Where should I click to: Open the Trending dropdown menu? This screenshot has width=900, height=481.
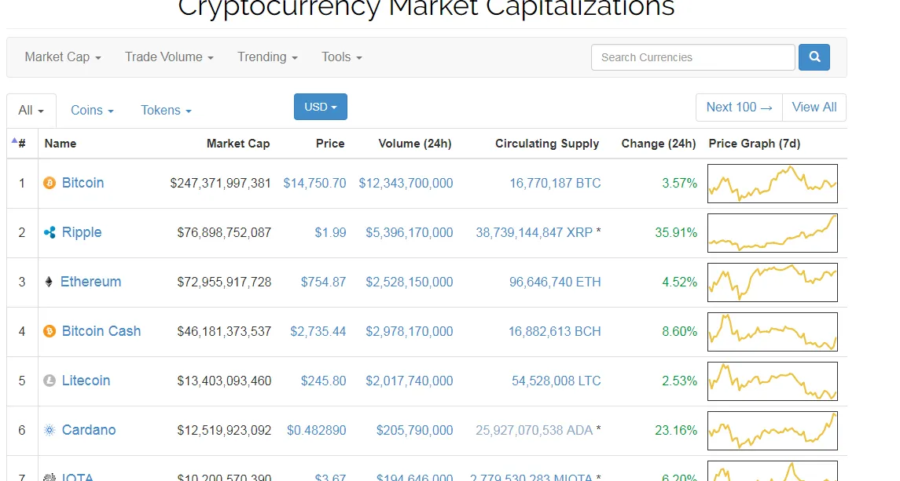267,56
